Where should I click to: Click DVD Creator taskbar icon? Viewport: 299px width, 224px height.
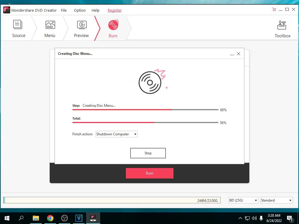pos(93,218)
